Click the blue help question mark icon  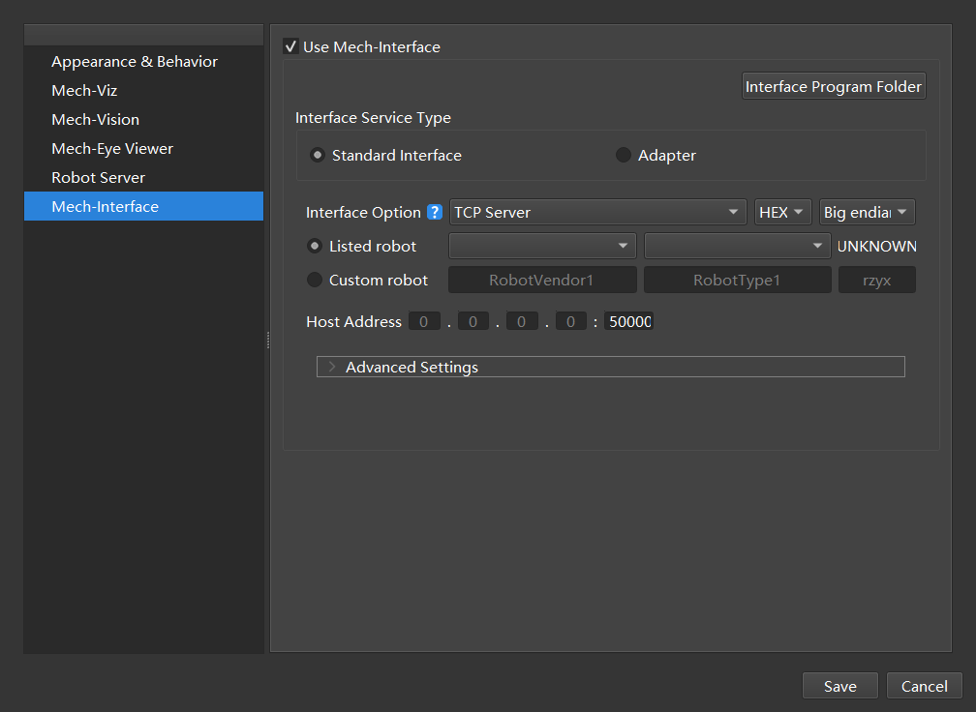435,212
